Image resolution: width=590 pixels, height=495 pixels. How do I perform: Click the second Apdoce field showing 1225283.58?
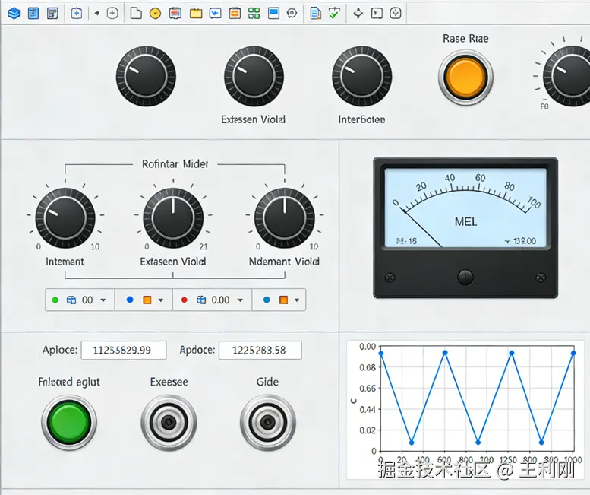tap(260, 351)
